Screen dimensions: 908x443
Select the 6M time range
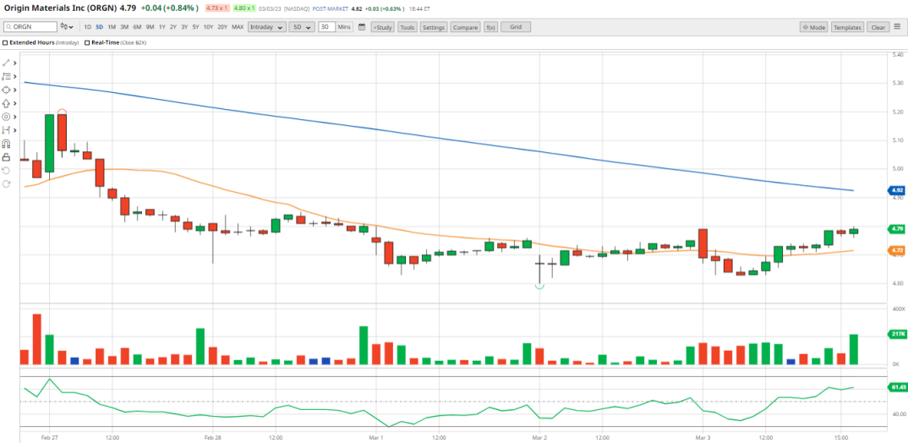137,27
